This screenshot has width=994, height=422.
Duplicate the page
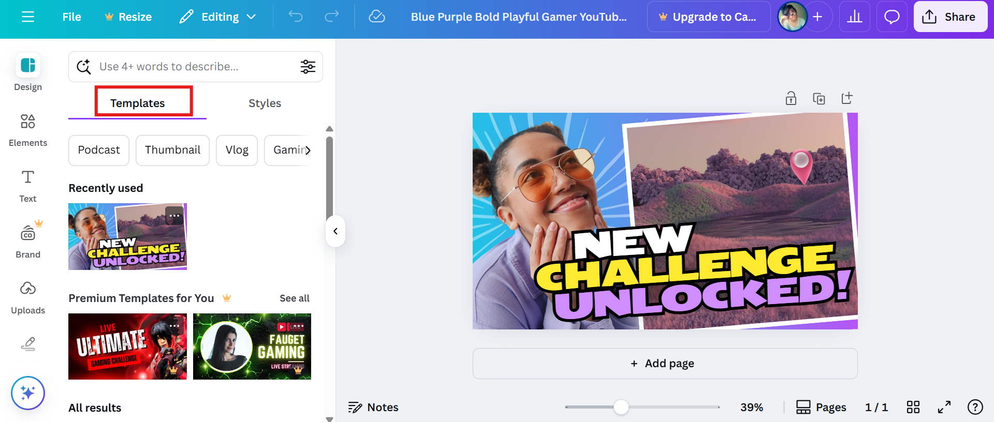click(x=819, y=98)
